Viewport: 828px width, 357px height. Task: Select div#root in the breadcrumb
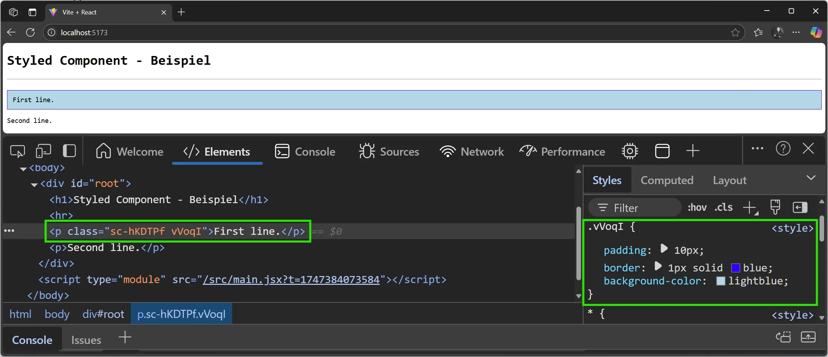tap(103, 314)
